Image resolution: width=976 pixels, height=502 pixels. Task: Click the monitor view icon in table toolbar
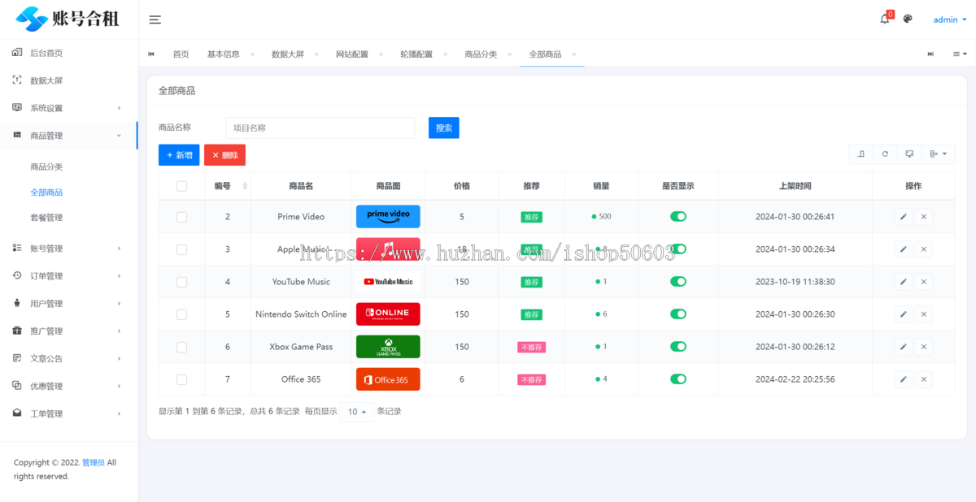pos(909,154)
